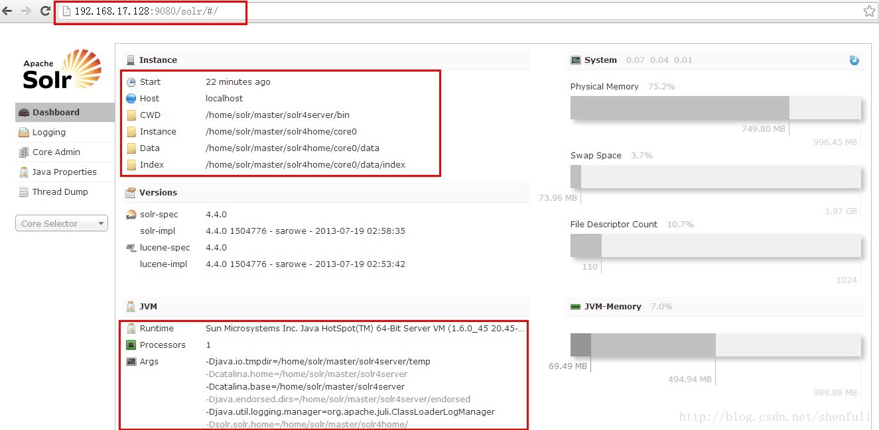Viewport: 879px width, 430px height.
Task: Click the lucene-spec icon
Action: [131, 248]
